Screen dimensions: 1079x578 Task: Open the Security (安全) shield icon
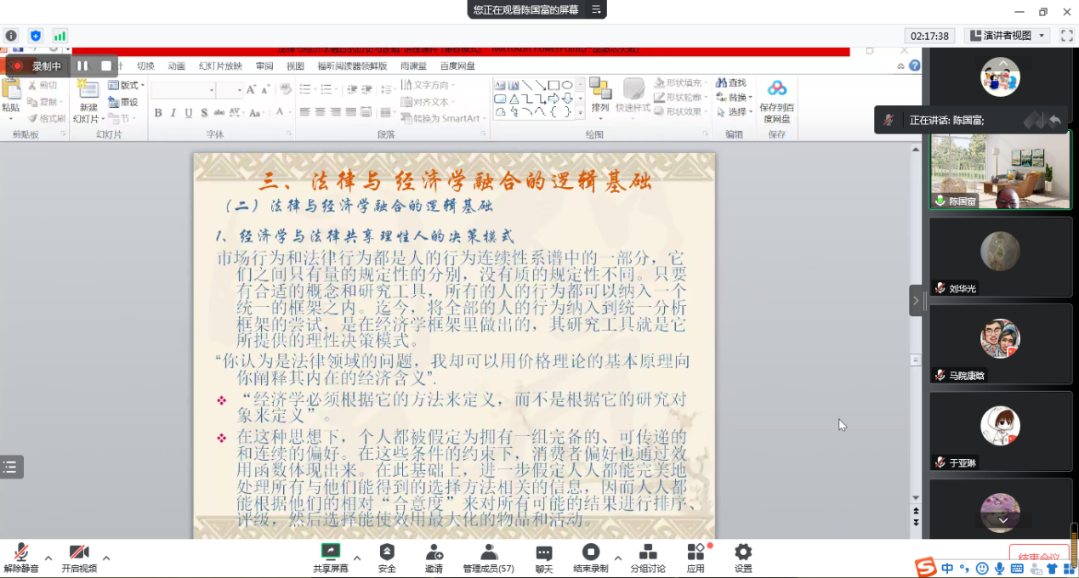click(x=387, y=557)
